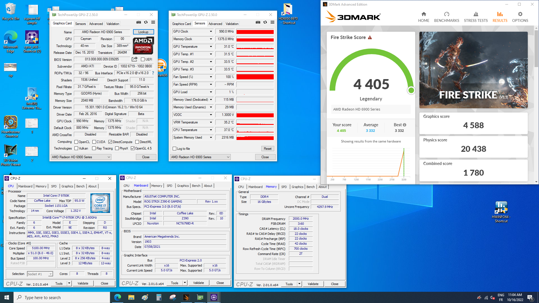Expand GPU Clock sensor dropdown
Image resolution: width=539 pixels, height=303 pixels.
211,31
